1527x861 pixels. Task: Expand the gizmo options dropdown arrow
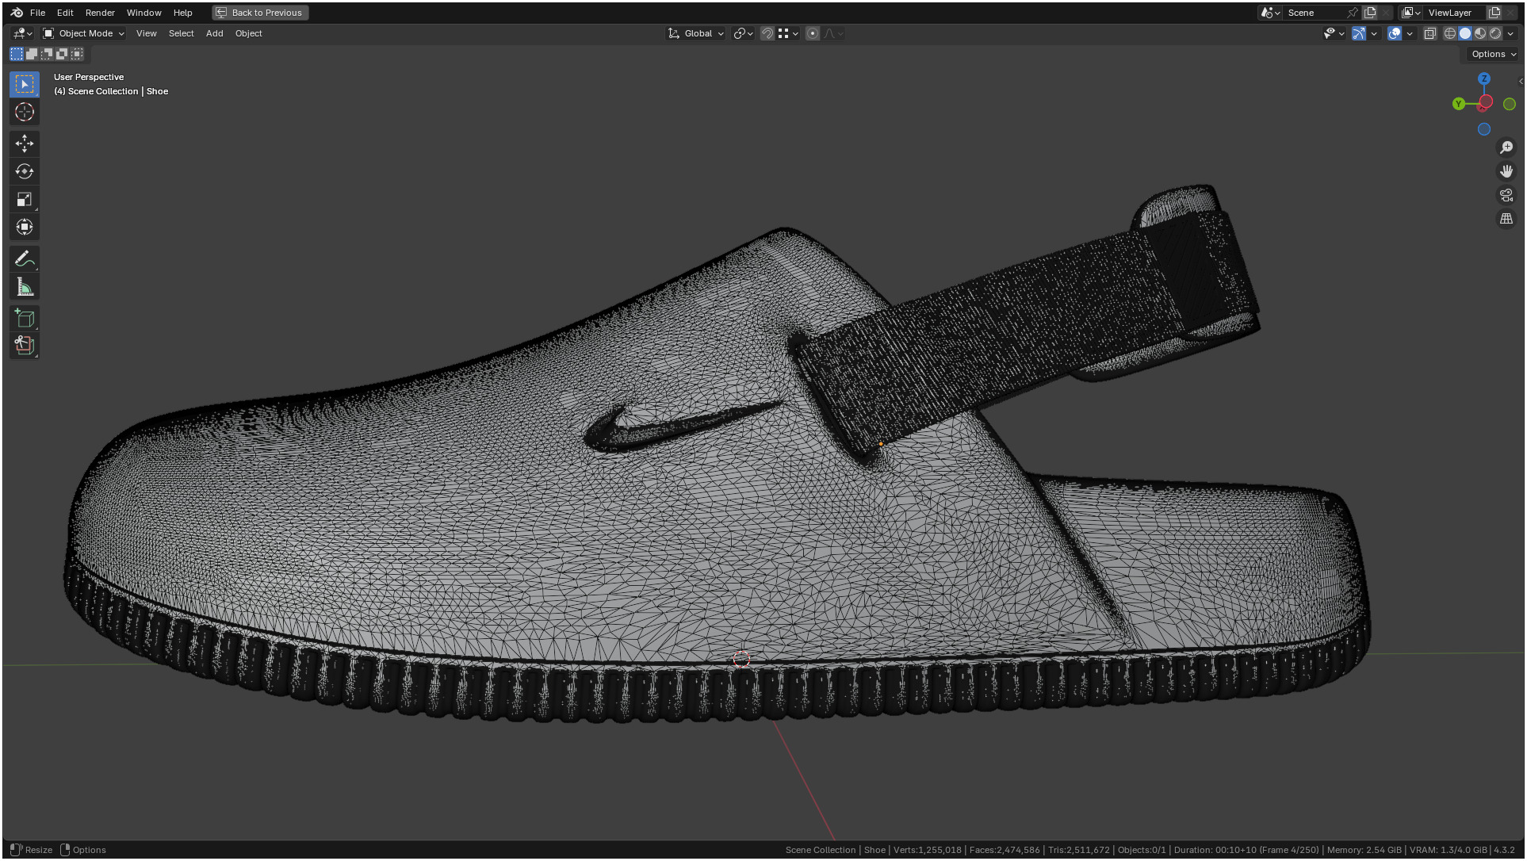point(1374,33)
